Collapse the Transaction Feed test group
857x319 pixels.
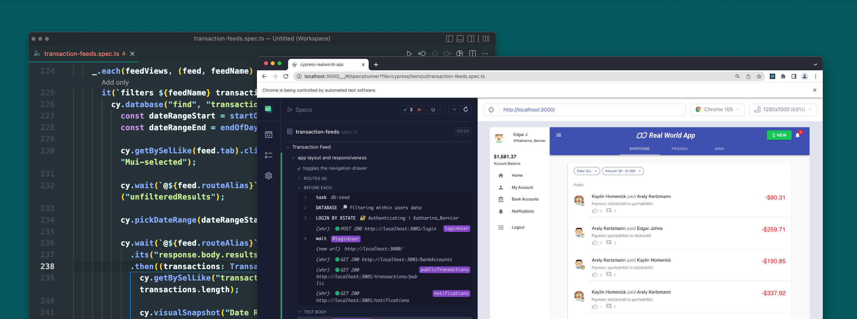coord(288,147)
